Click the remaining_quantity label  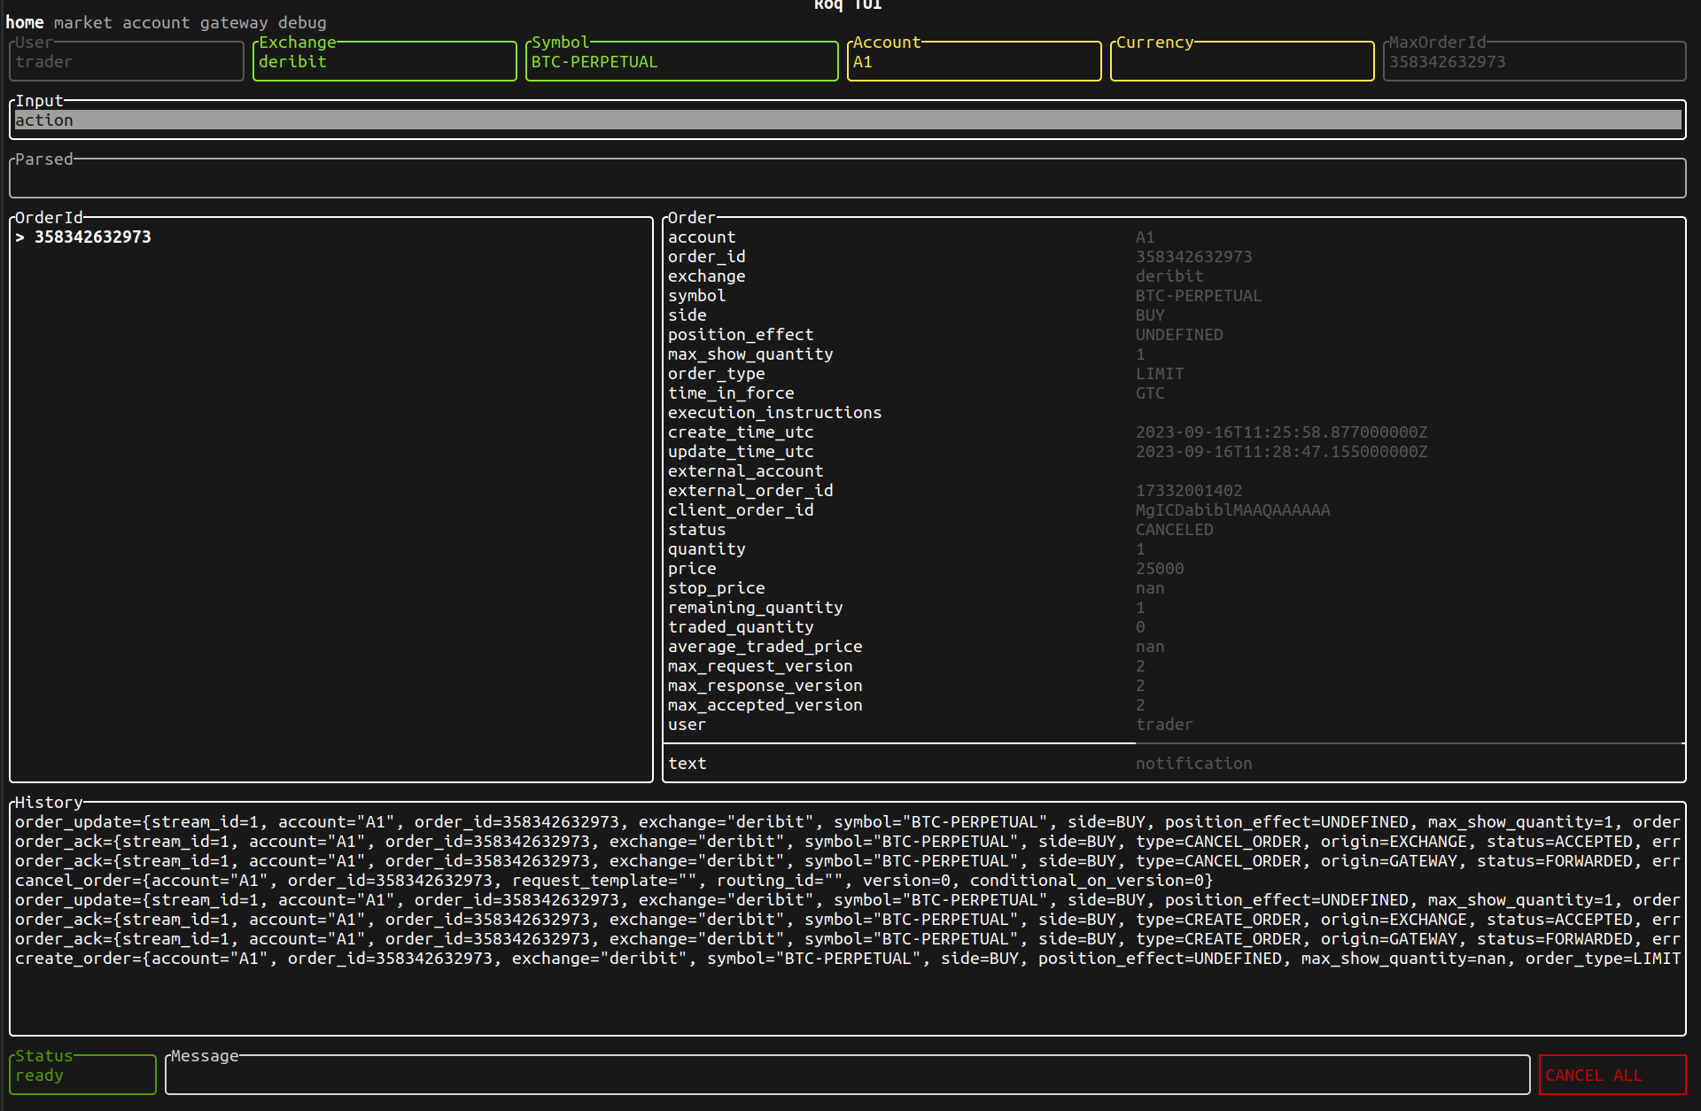pos(756,607)
